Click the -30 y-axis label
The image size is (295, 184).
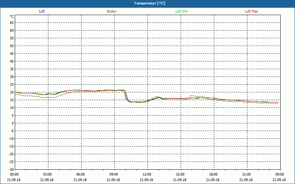tap(11, 169)
